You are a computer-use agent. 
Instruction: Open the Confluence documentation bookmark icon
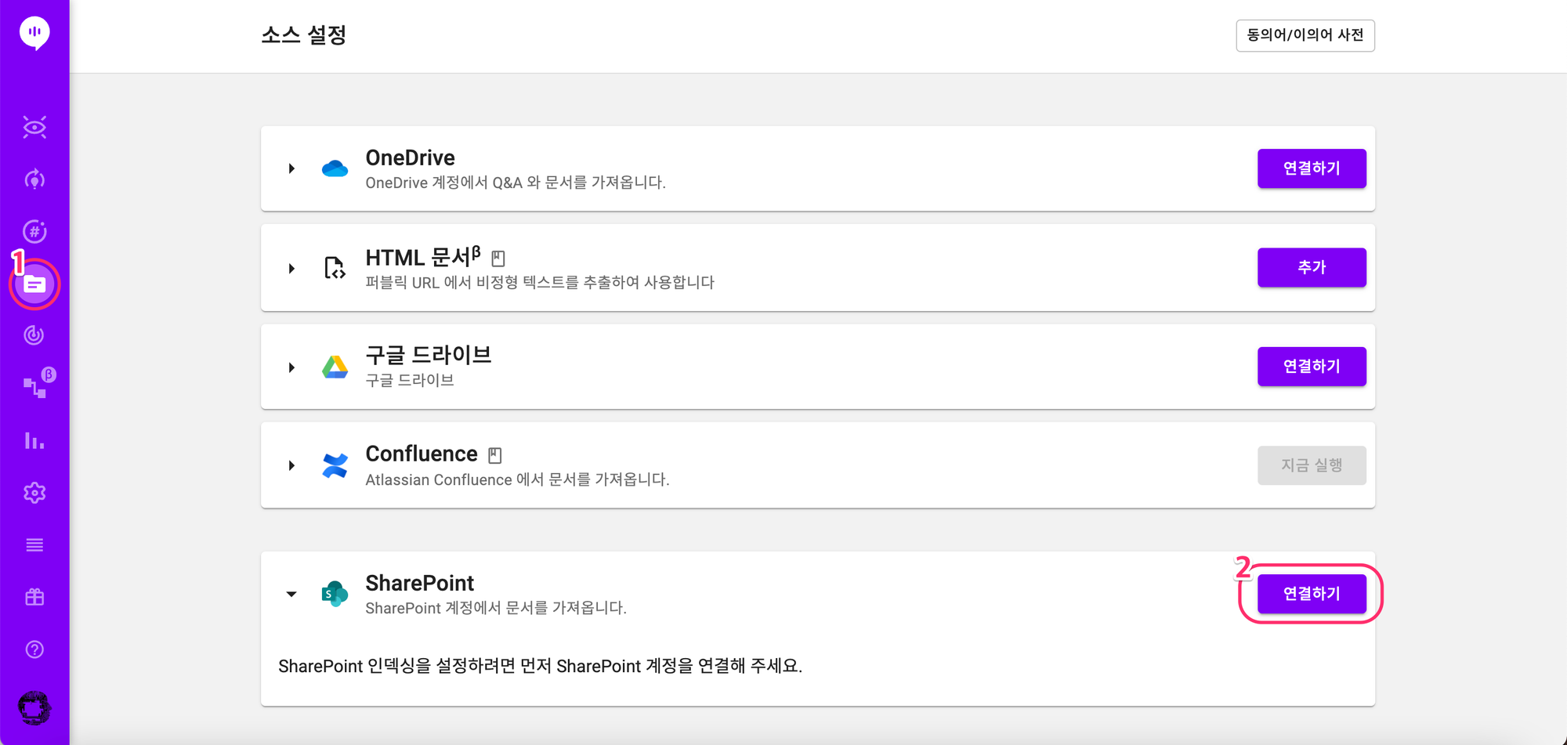pos(495,455)
